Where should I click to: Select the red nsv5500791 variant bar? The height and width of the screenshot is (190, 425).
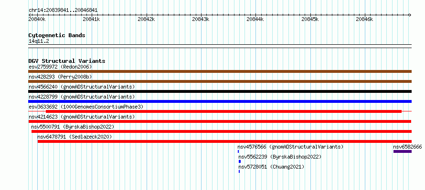tap(222, 131)
